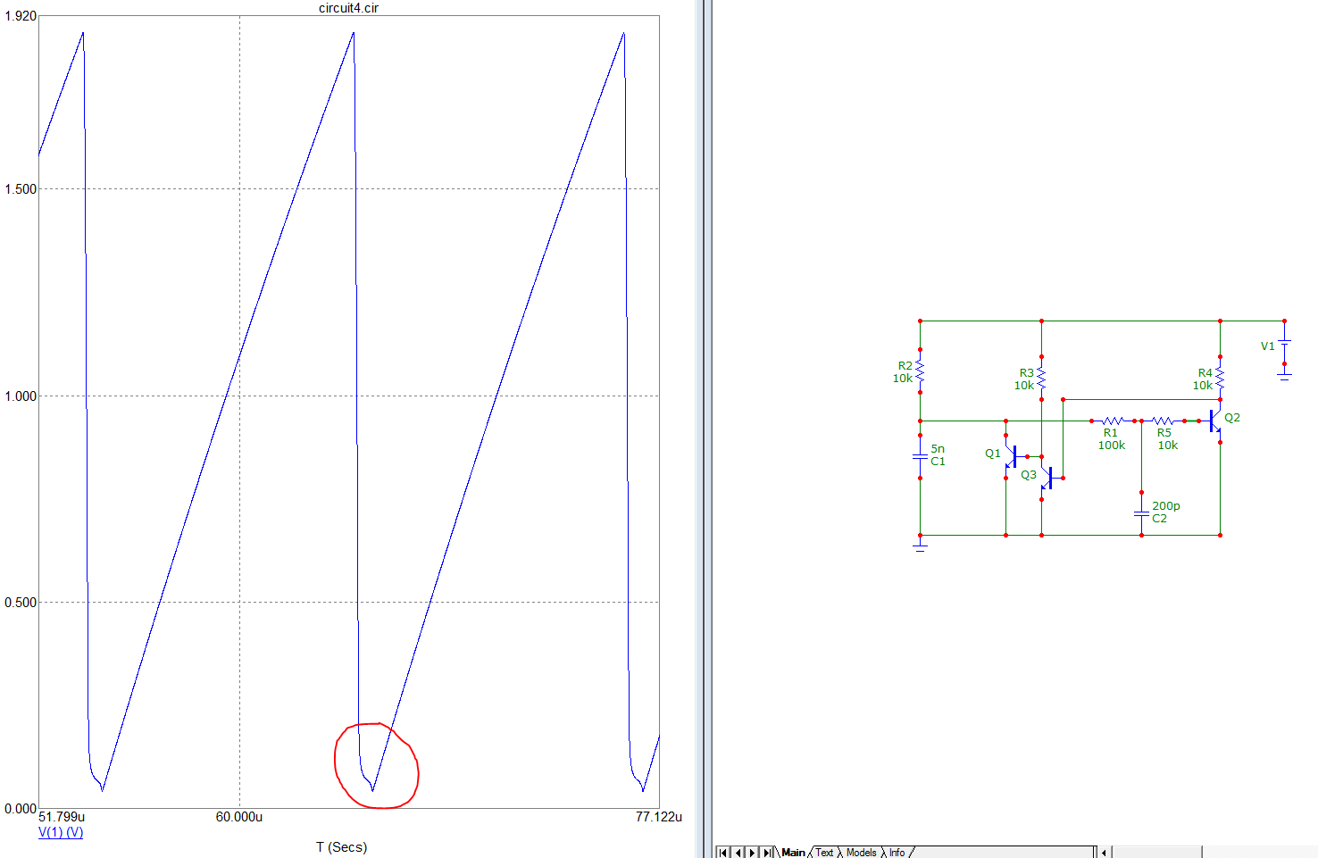Click the ground symbol below capacitor C1
This screenshot has width=1318, height=858.
[x=920, y=545]
